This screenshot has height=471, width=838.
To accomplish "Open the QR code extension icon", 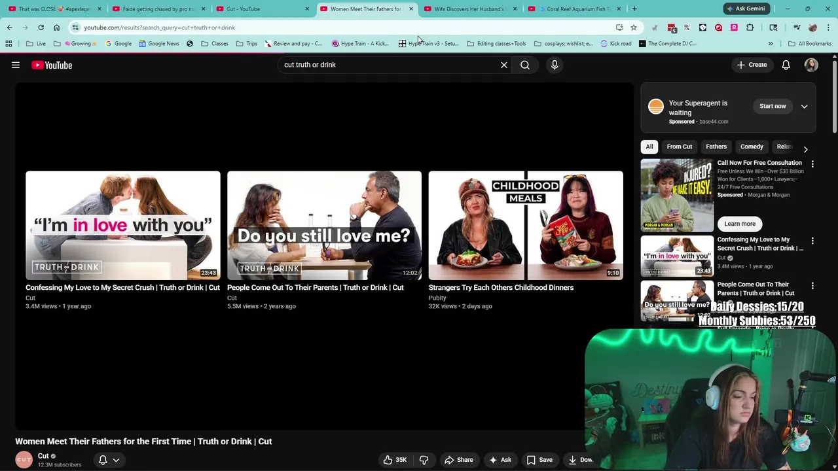I will pyautogui.click(x=687, y=27).
